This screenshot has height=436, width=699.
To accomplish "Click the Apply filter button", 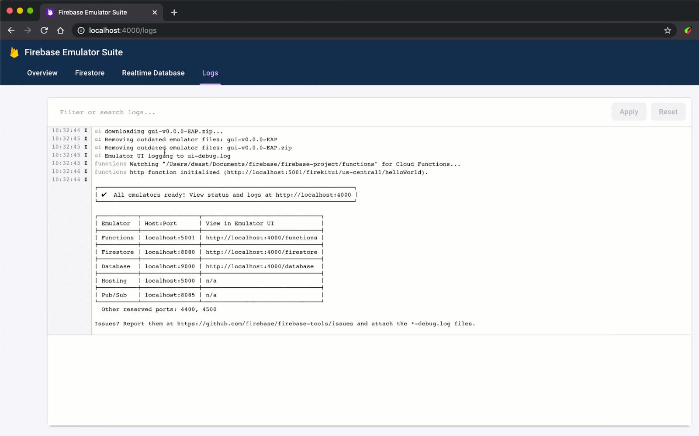I will coord(629,112).
